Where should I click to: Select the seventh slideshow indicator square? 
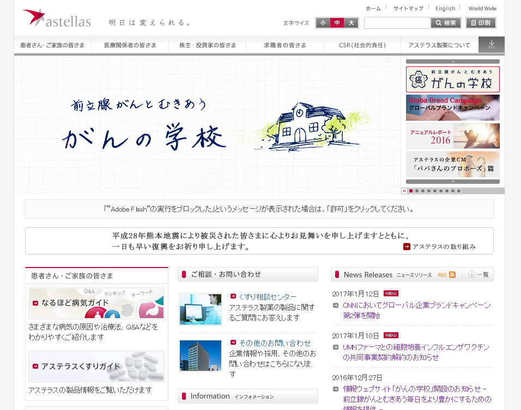(446, 191)
